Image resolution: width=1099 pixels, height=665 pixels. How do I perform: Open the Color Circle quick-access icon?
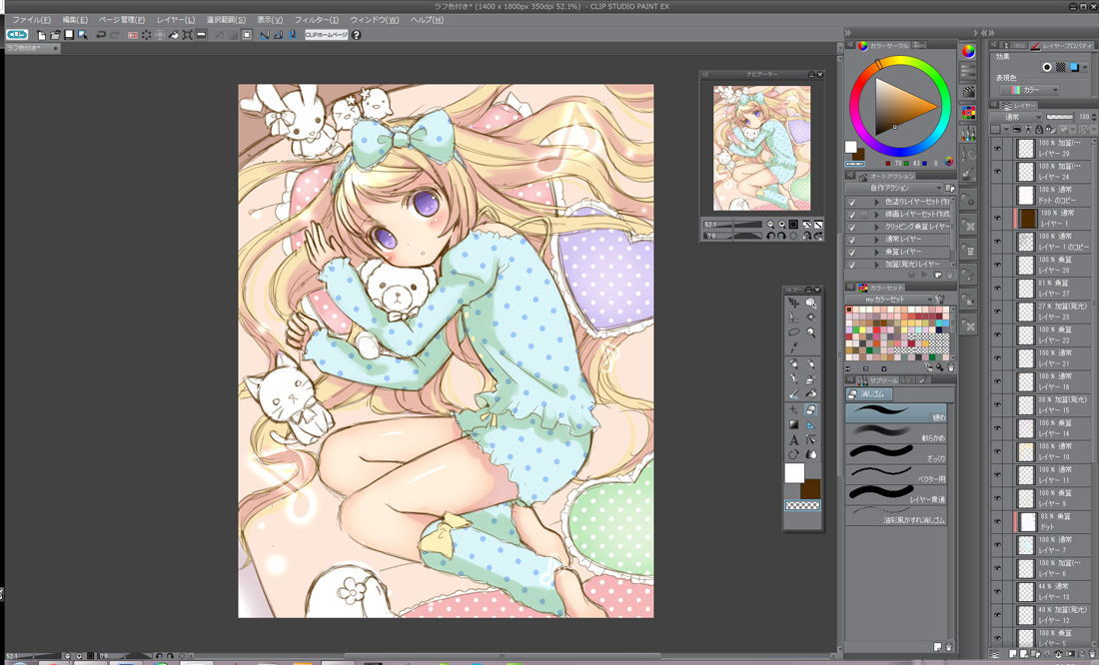(969, 51)
